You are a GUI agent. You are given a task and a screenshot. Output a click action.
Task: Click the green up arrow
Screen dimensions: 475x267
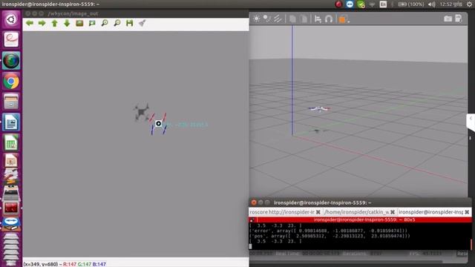[x=54, y=23]
